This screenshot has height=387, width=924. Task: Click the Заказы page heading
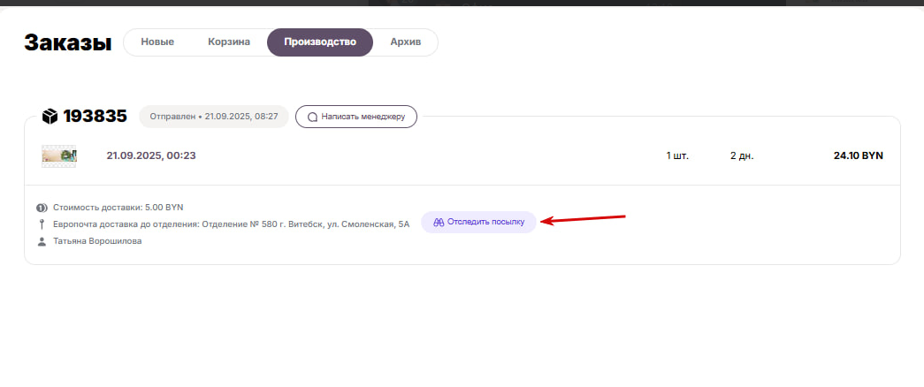(68, 42)
